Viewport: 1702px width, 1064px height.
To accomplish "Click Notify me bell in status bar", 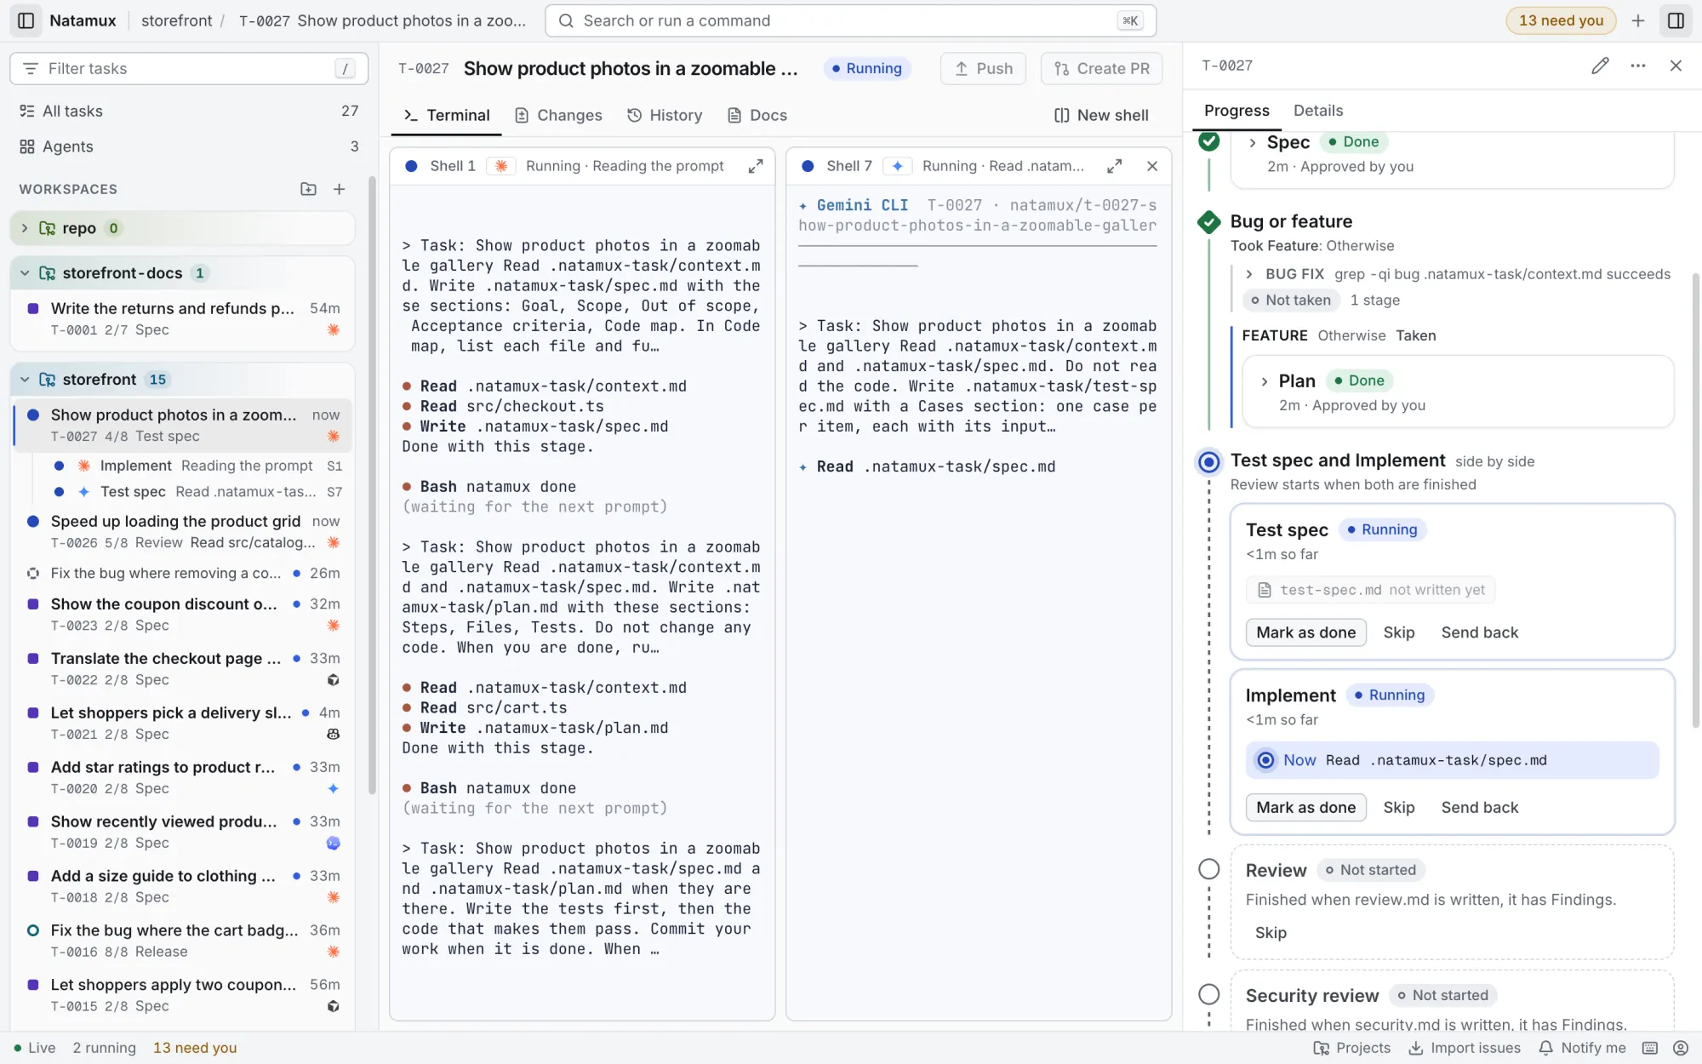I will [1583, 1048].
